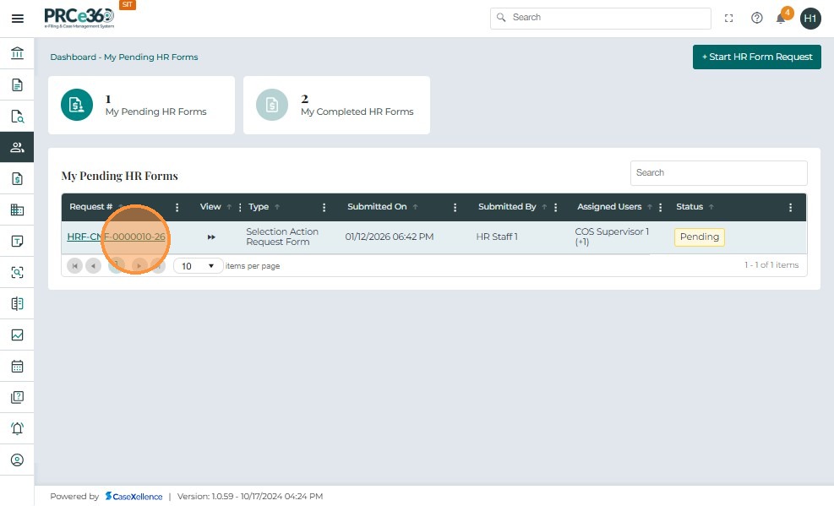
Task: Click the double-arrow view icon in row
Action: click(x=211, y=237)
